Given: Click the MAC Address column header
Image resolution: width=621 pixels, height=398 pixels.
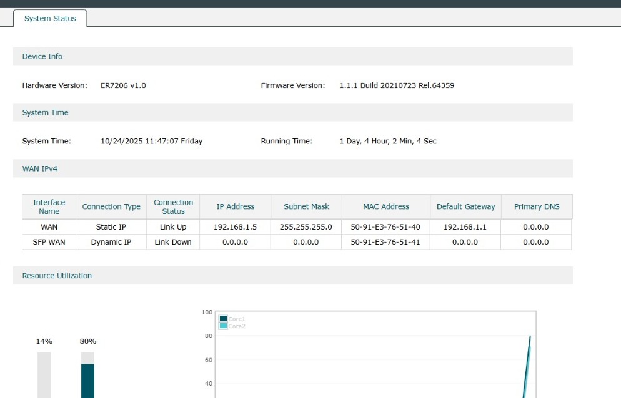Looking at the screenshot, I should pos(386,206).
